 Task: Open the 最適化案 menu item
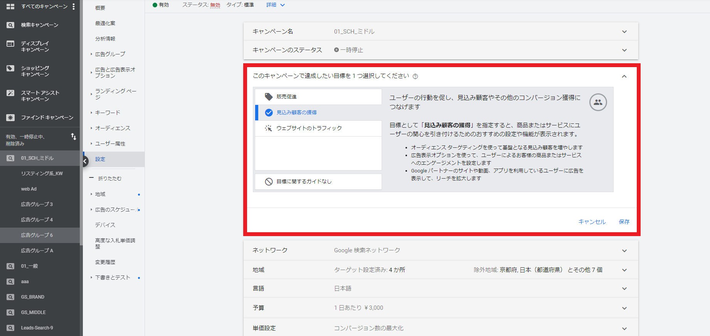pos(105,24)
